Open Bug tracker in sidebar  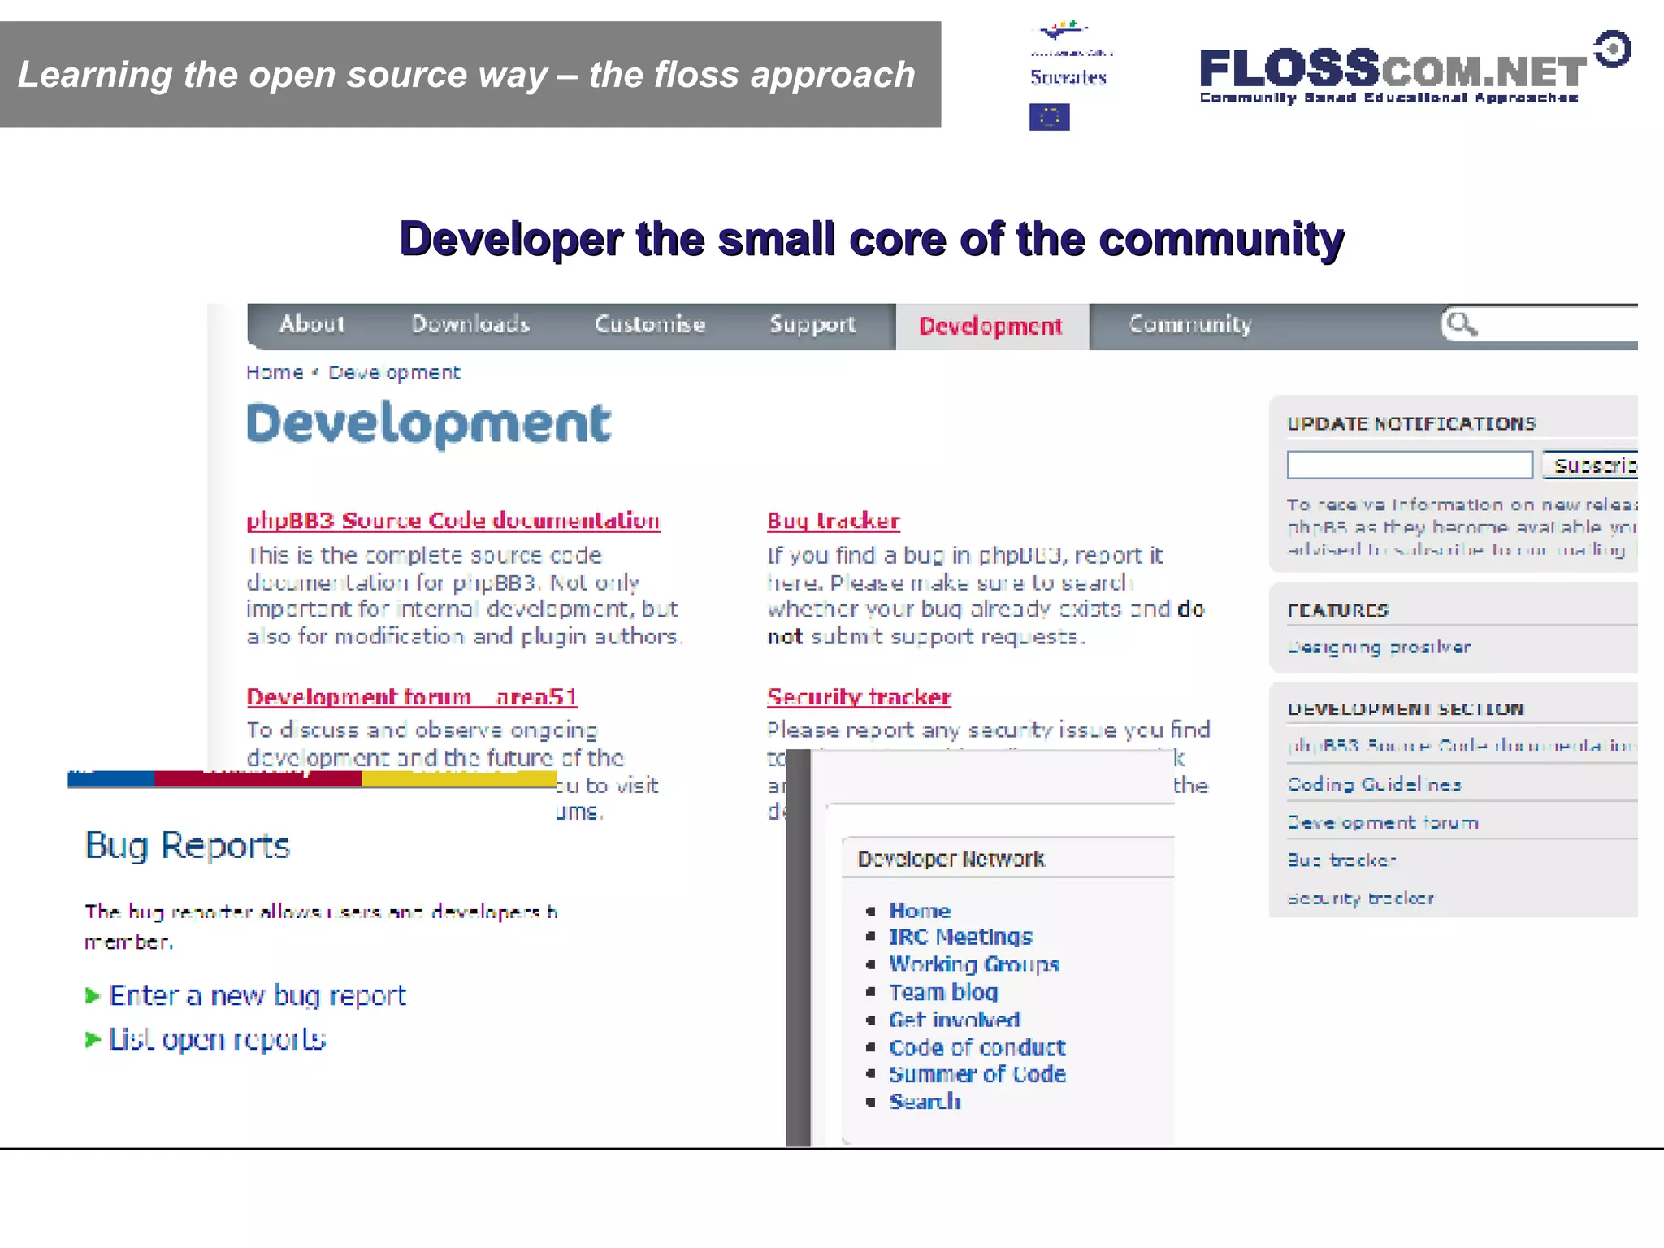(x=1342, y=860)
